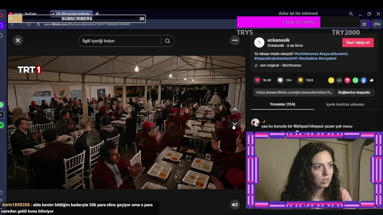Open comments via speech bubble icon

point(280,80)
